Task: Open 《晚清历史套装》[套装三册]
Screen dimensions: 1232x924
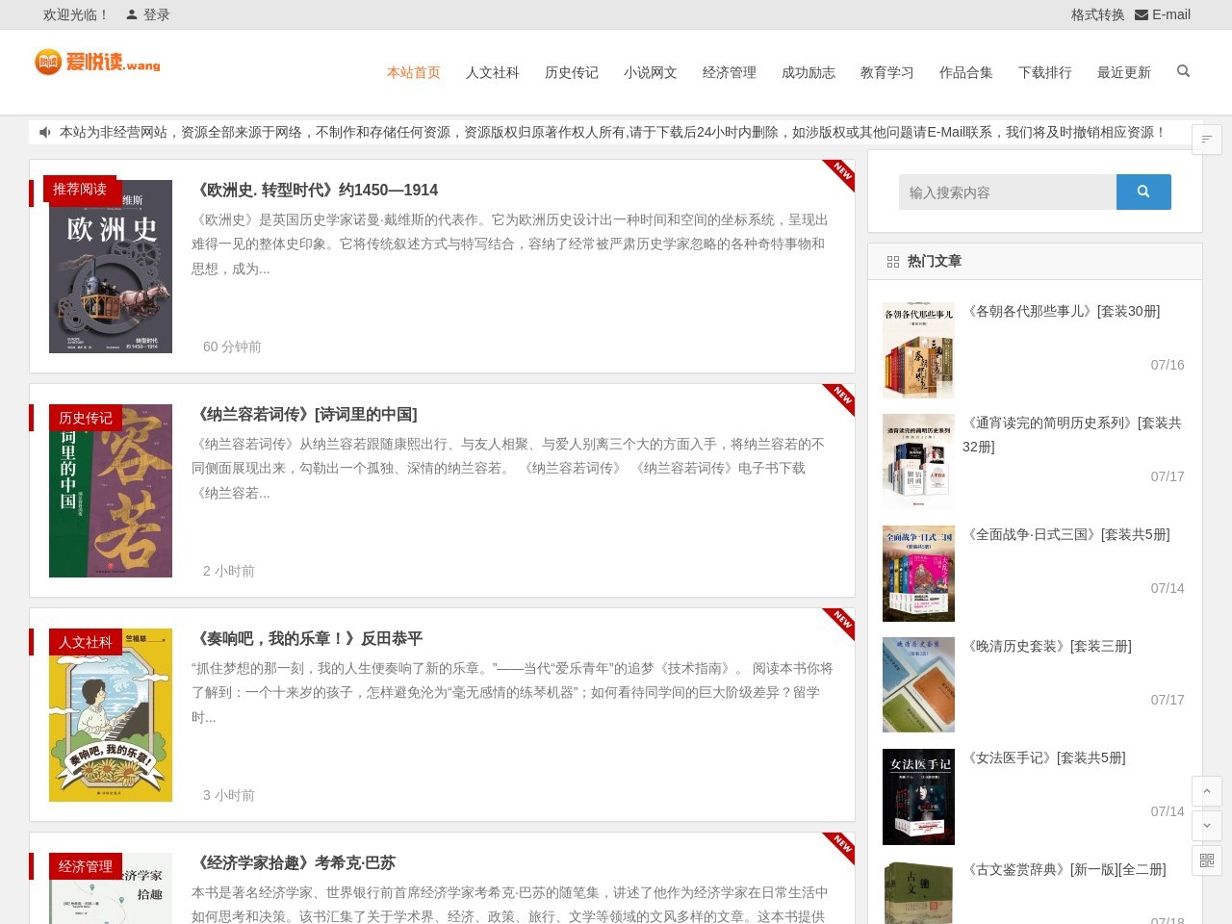Action: point(1047,646)
